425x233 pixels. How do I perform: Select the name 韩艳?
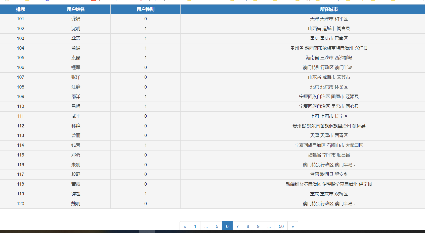[x=76, y=126]
